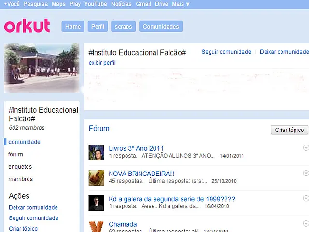Open the Comunidades tab
This screenshot has height=232, width=309.
pos(161,27)
